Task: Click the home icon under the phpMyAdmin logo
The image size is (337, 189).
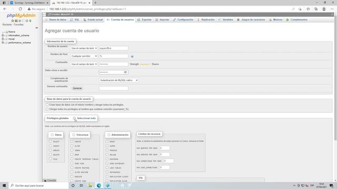Action: (13, 21)
